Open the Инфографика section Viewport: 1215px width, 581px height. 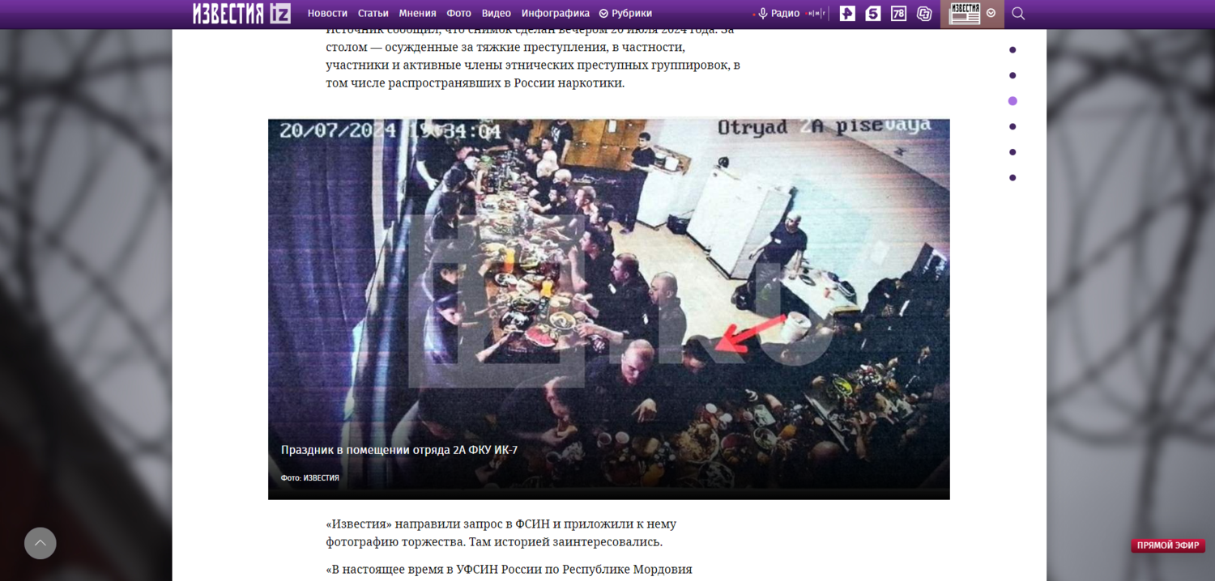coord(555,14)
